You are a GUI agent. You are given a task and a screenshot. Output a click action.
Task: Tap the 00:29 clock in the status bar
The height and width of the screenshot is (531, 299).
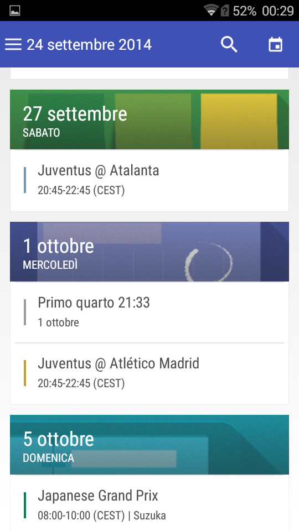[x=277, y=11]
